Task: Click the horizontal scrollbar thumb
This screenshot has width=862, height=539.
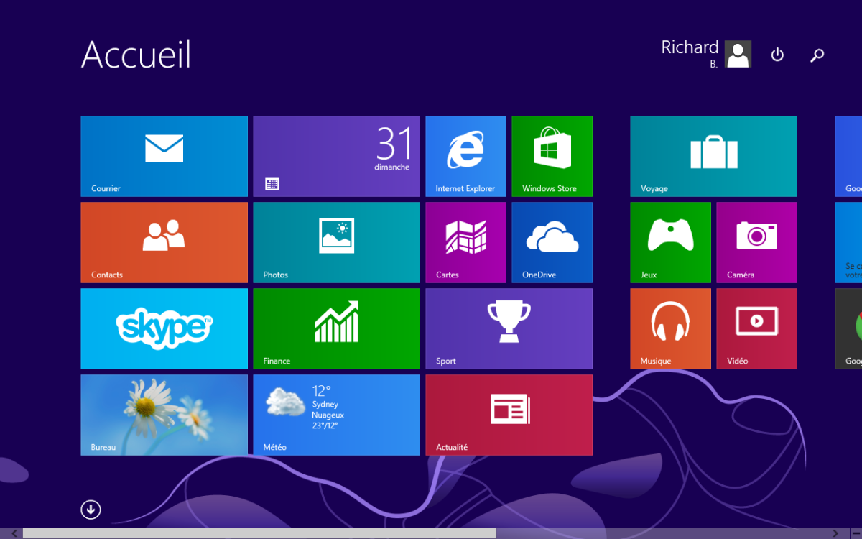Action: click(x=259, y=533)
